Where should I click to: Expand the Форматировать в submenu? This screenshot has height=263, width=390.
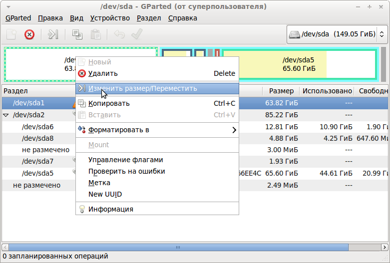157,130
